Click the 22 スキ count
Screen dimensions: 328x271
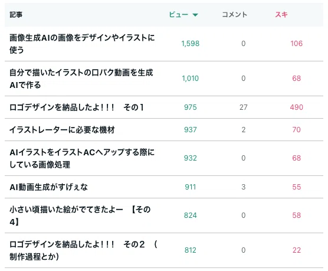(297, 250)
